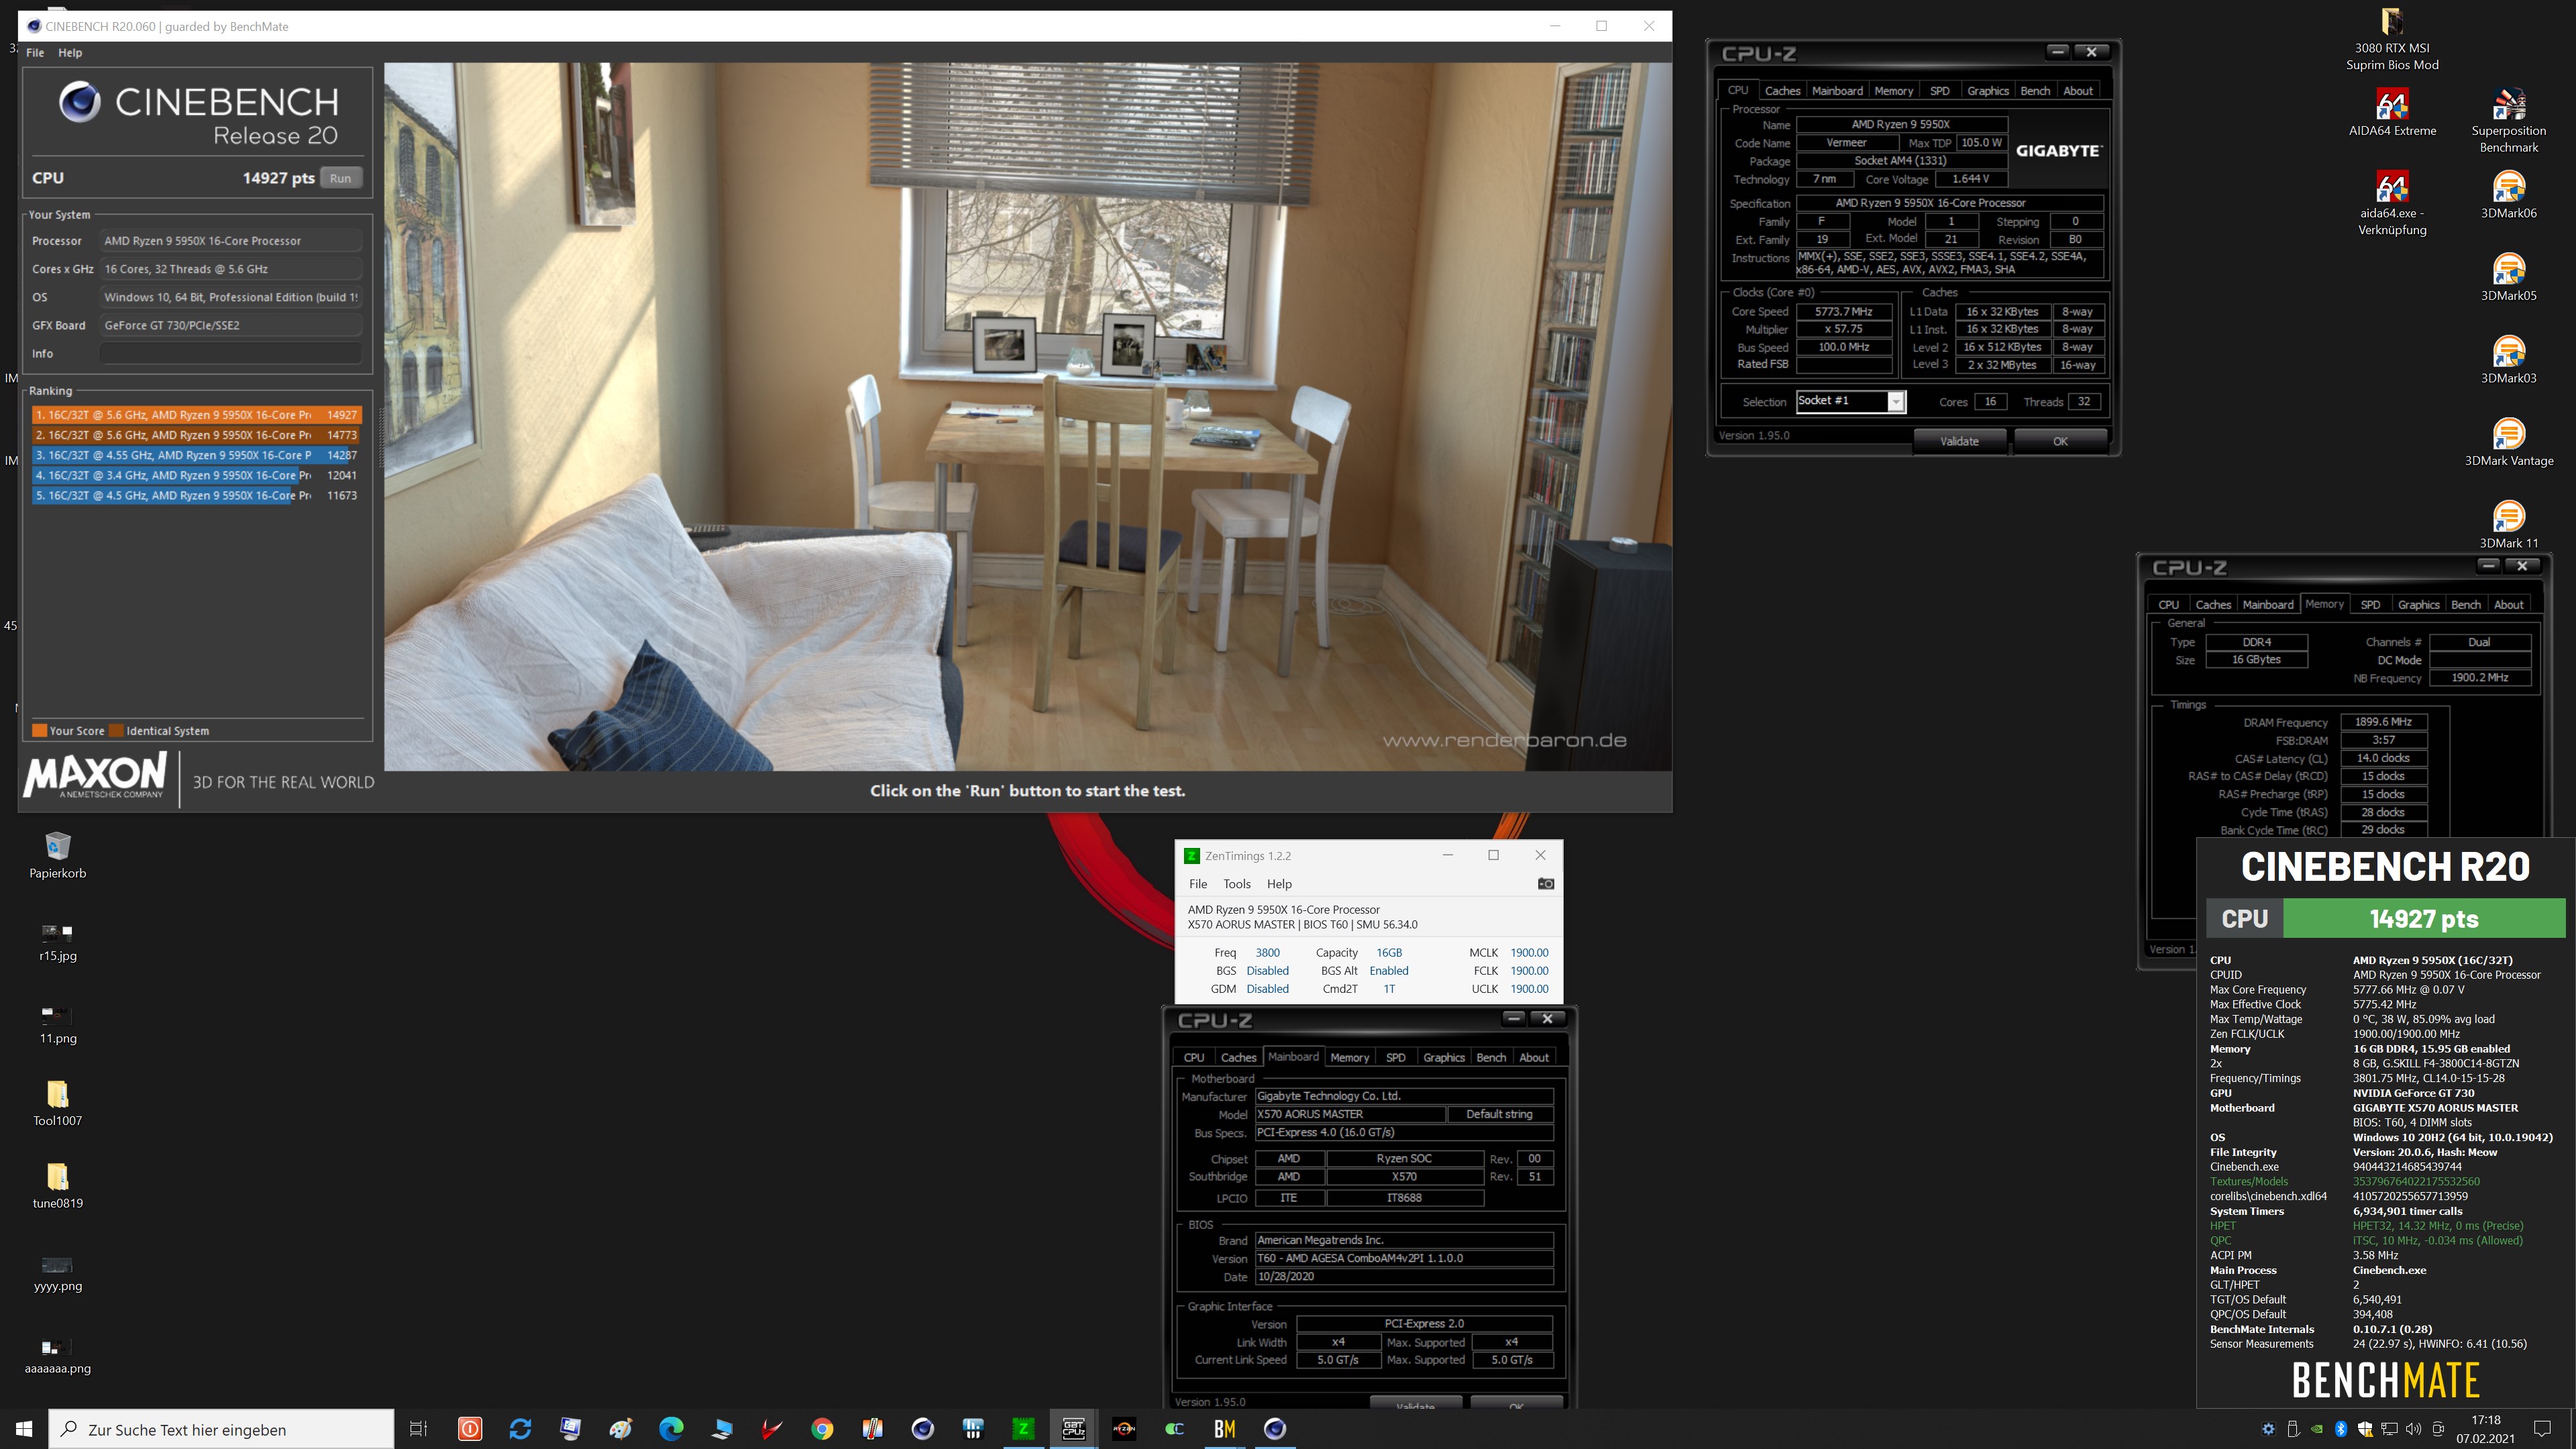Image resolution: width=2576 pixels, height=1449 pixels.
Task: Click Bluetooth tray icon
Action: coord(2341,1429)
